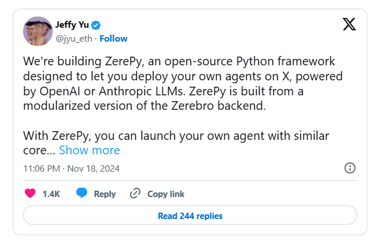Like the tweet with the heart icon
Screen dimensions: 378x245
30,194
